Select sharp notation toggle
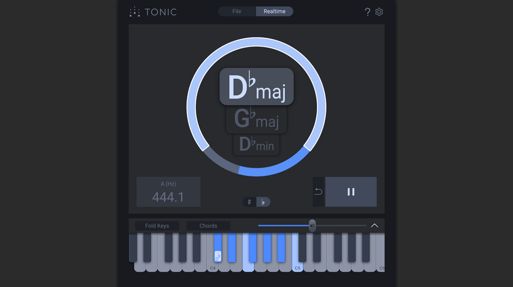513x287 pixels. pyautogui.click(x=249, y=202)
